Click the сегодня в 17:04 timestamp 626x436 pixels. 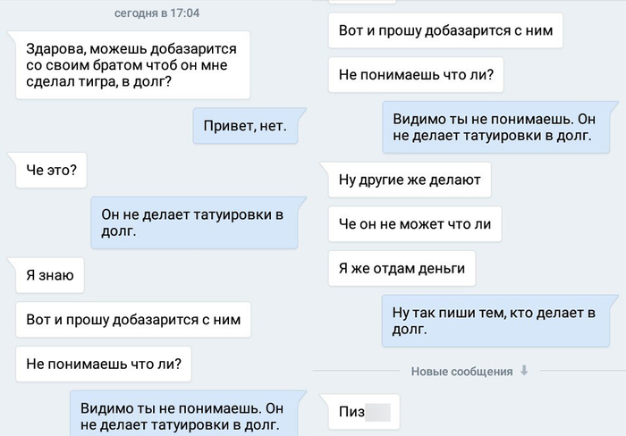[x=156, y=13]
